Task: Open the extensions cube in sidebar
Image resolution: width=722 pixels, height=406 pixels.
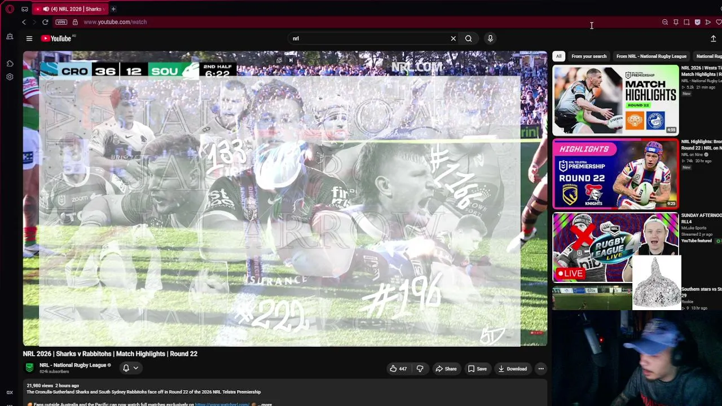Action: (x=10, y=64)
